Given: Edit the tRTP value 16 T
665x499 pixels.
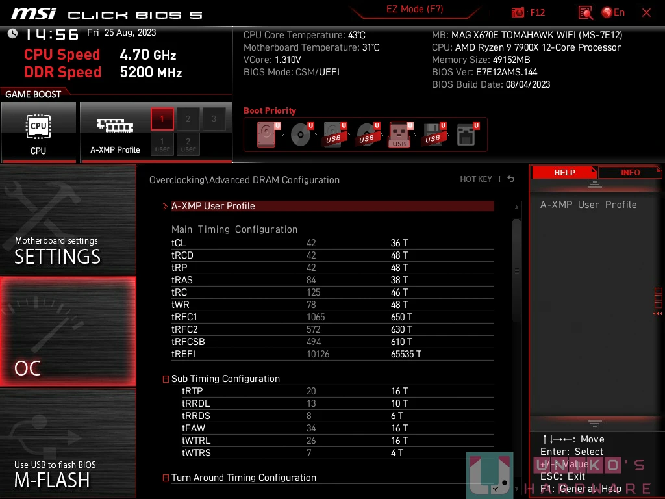Looking at the screenshot, I should click(399, 391).
